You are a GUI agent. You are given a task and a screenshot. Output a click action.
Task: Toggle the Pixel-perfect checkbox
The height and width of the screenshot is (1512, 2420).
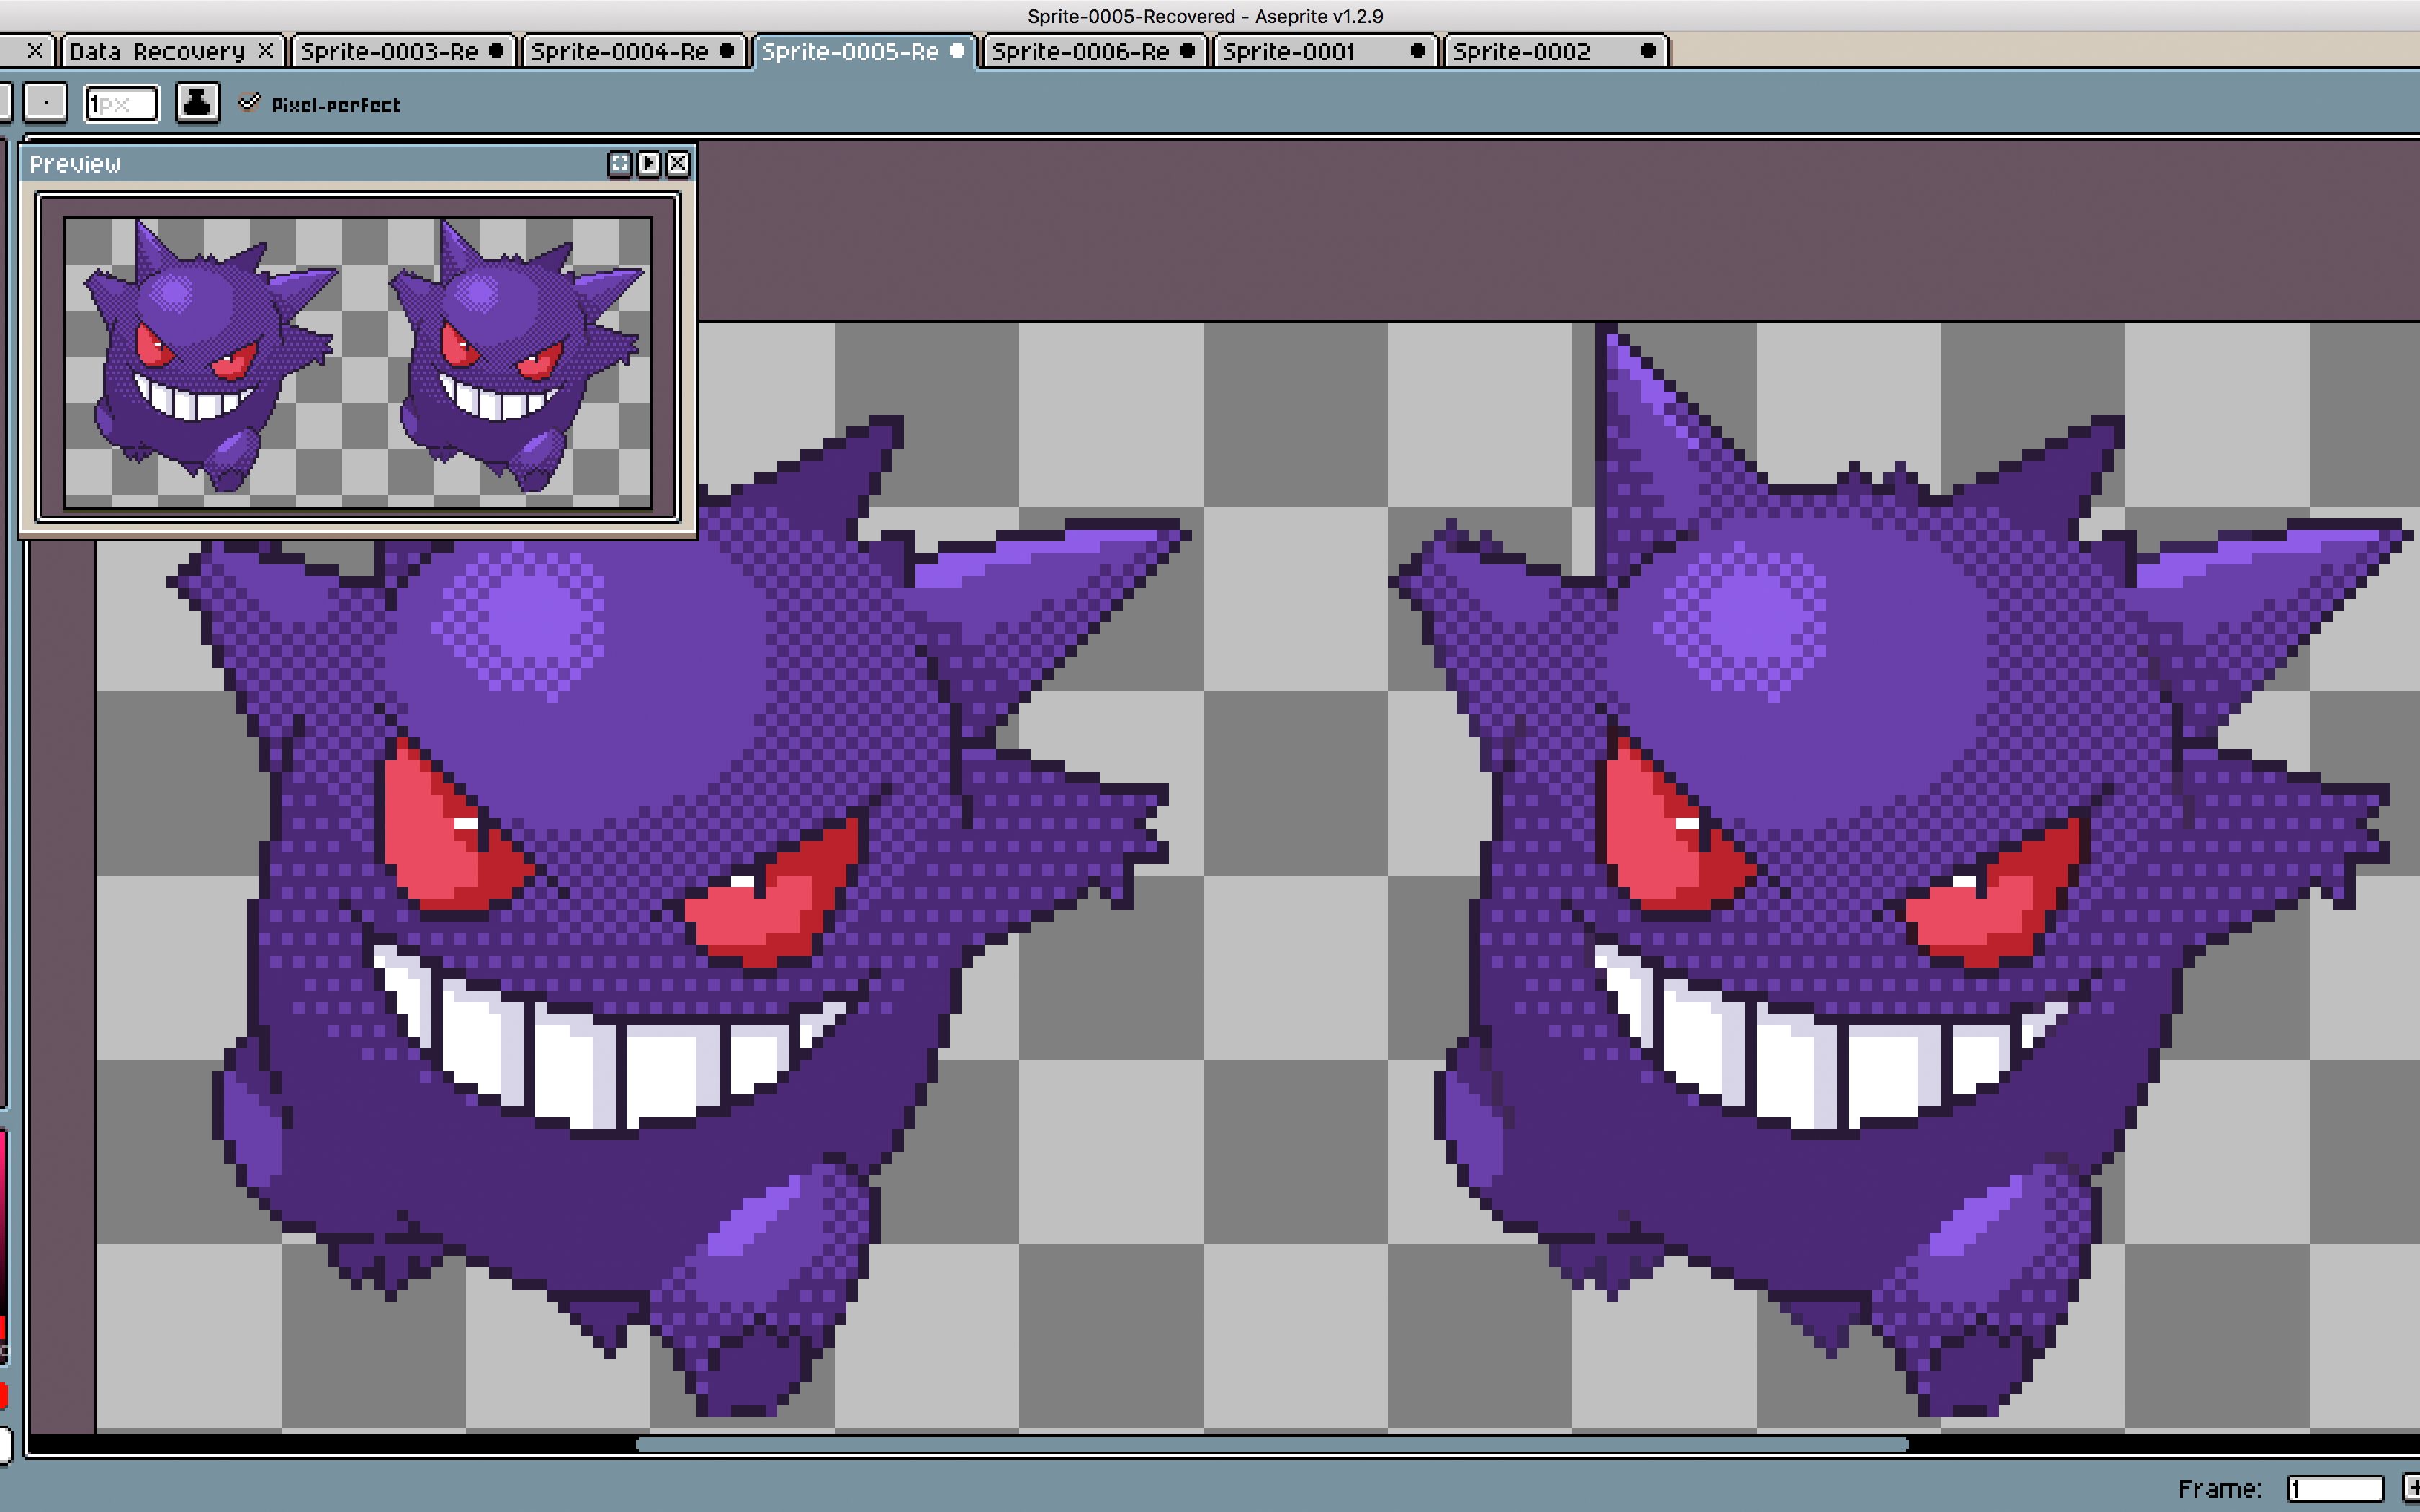pos(249,103)
